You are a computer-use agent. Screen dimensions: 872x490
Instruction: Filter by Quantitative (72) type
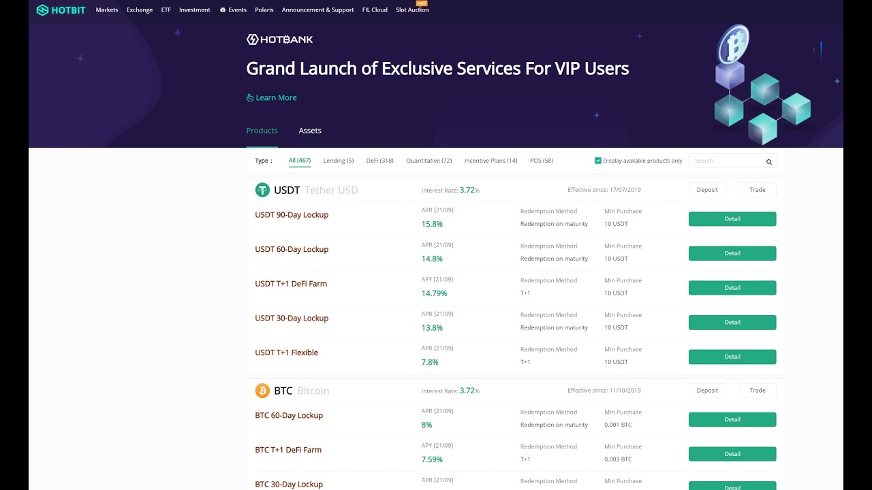(x=429, y=161)
